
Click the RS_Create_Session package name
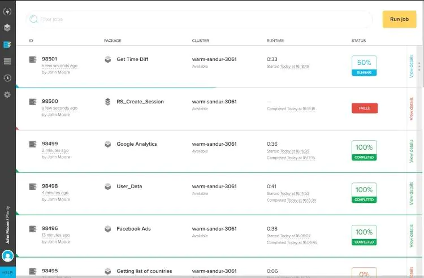pos(140,102)
